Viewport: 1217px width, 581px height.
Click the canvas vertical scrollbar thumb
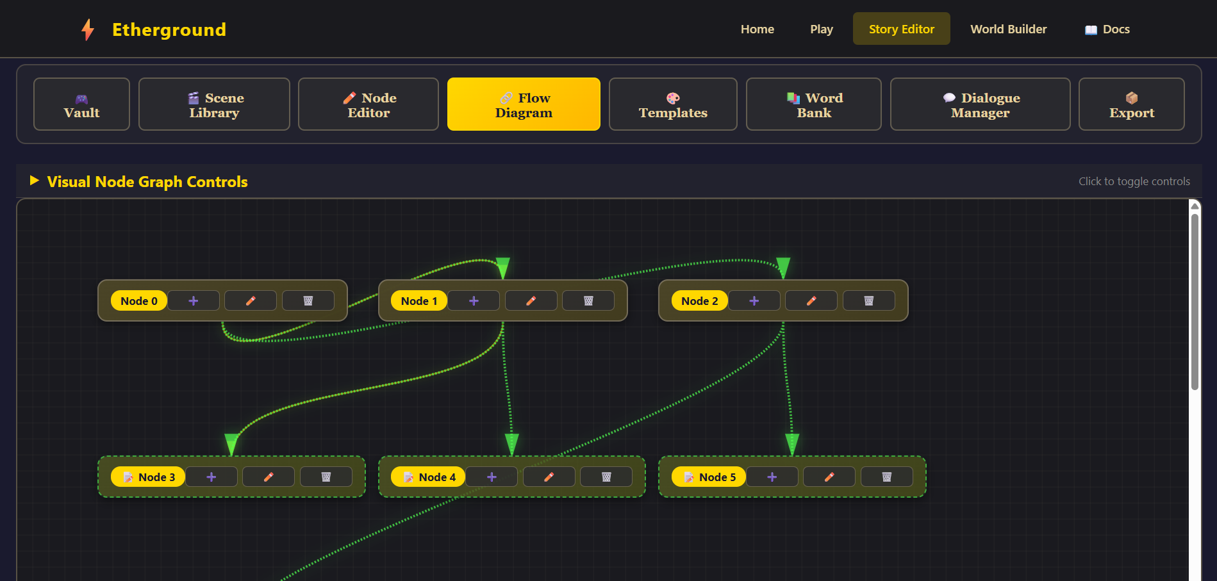tap(1195, 301)
